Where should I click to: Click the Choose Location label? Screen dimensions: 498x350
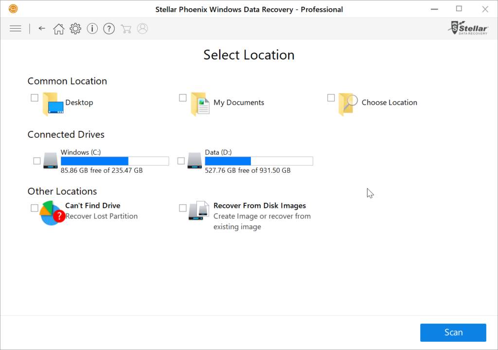click(390, 102)
